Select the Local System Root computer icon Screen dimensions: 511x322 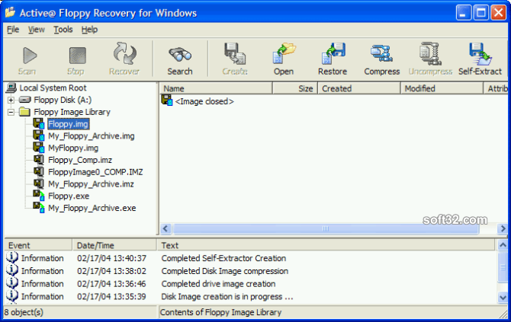tap(11, 88)
